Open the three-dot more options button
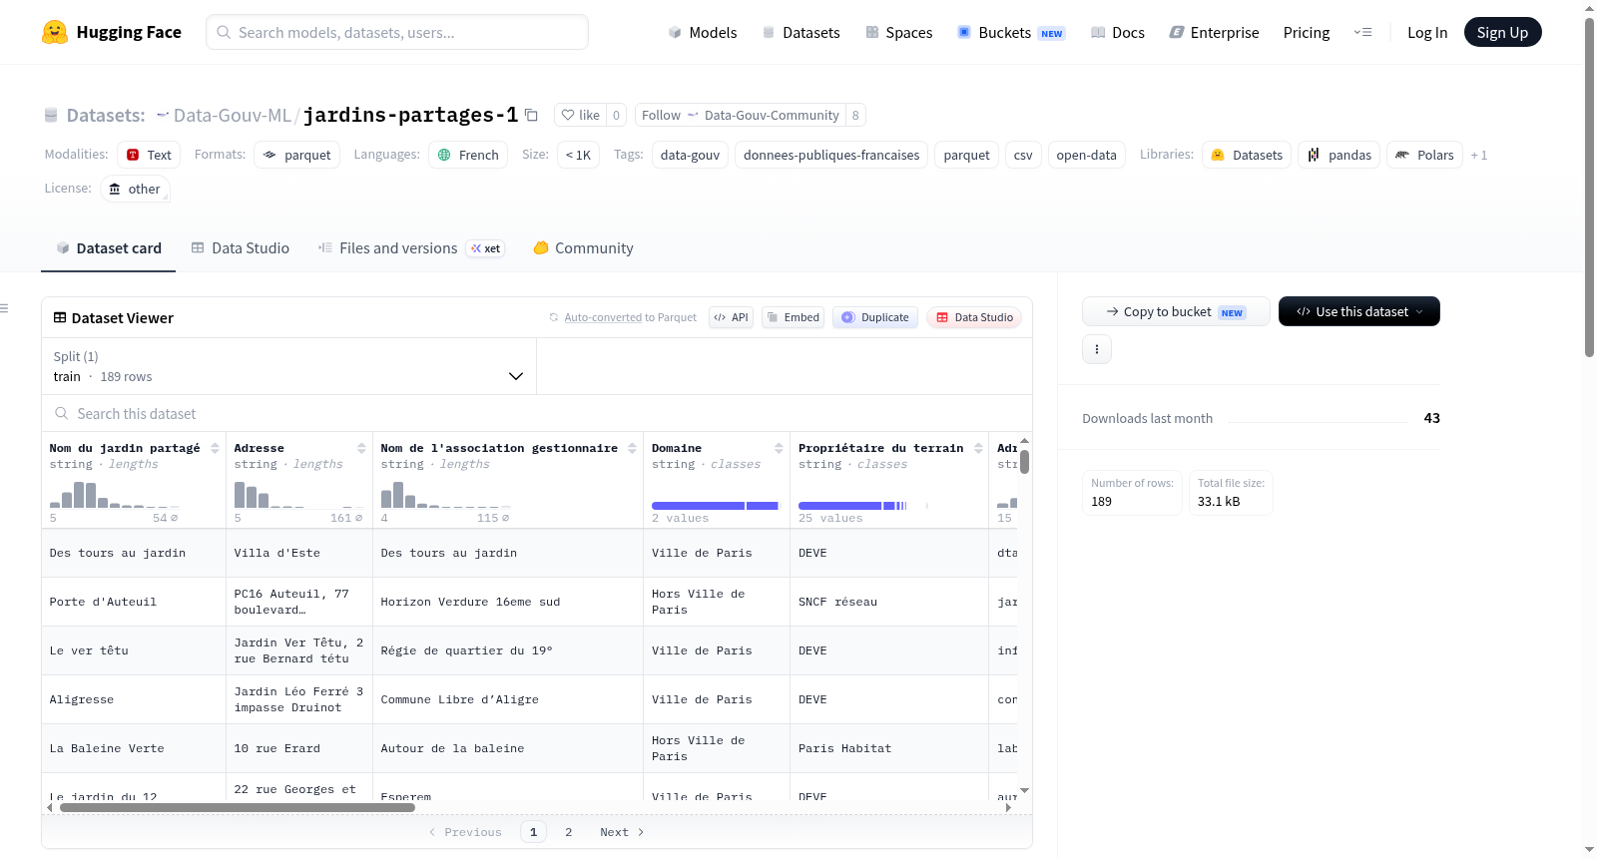The height and width of the screenshot is (859, 1597). [1097, 349]
